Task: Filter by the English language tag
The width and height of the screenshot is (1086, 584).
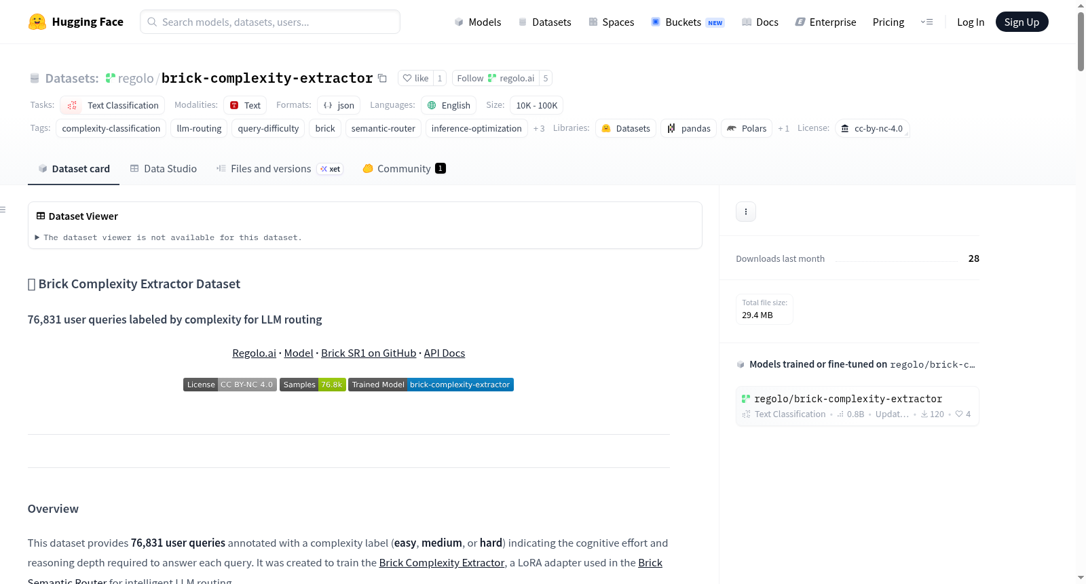Action: (x=449, y=105)
